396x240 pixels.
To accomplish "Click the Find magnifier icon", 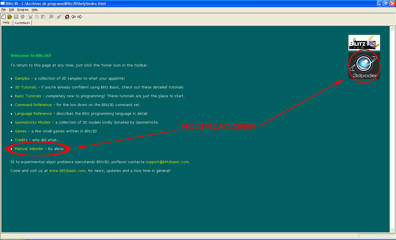I will point(51,17).
